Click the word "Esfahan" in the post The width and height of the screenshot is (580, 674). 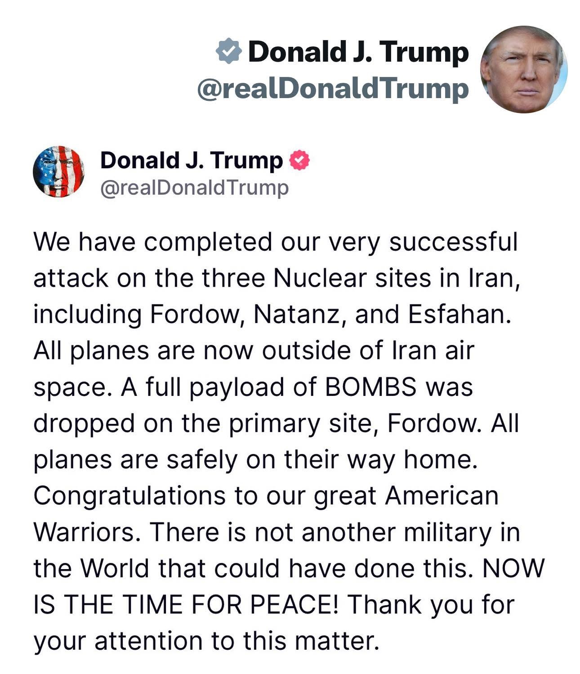tap(460, 315)
